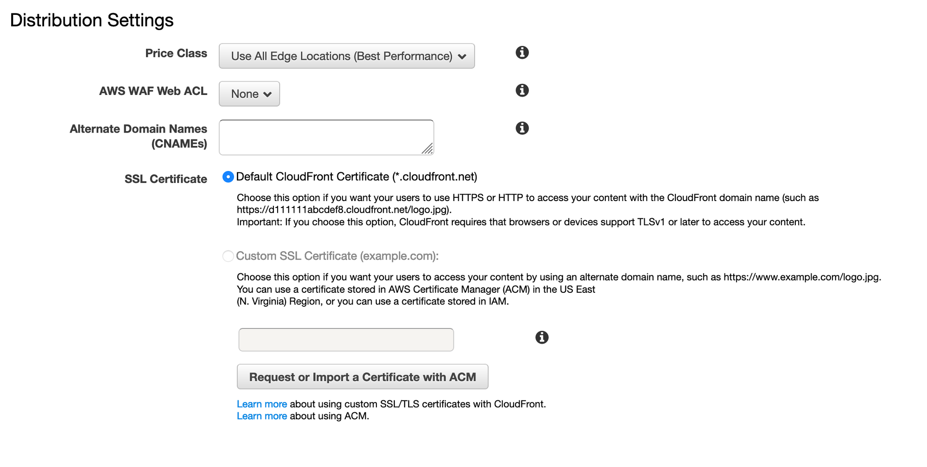
Task: Click the info icon beside Price Class
Action: [x=522, y=53]
